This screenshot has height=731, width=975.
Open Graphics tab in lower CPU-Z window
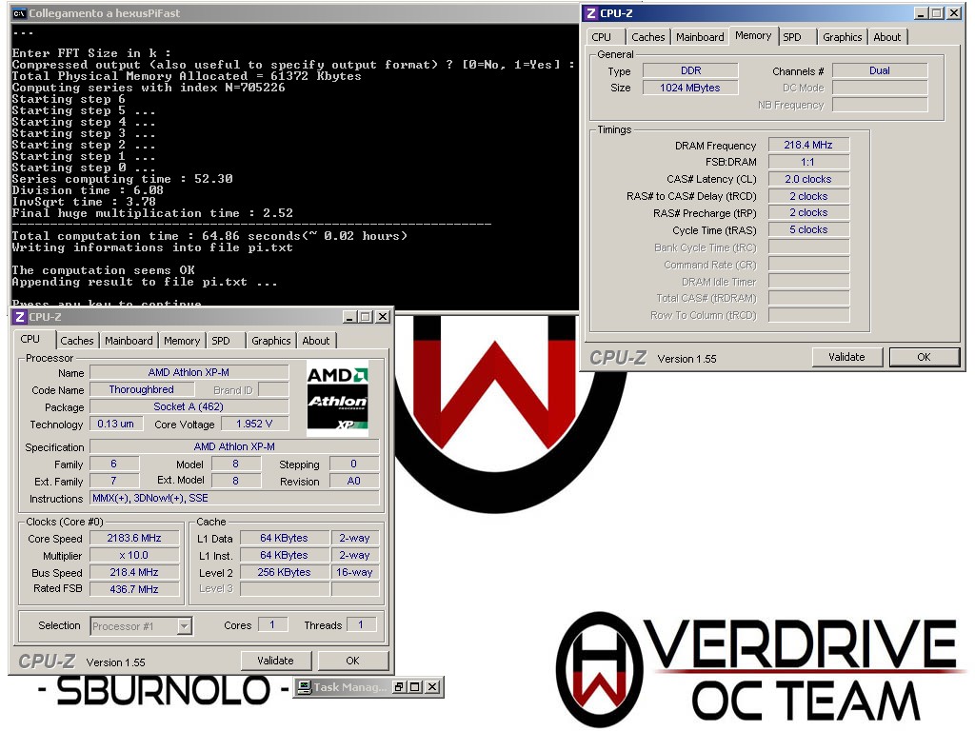(271, 341)
